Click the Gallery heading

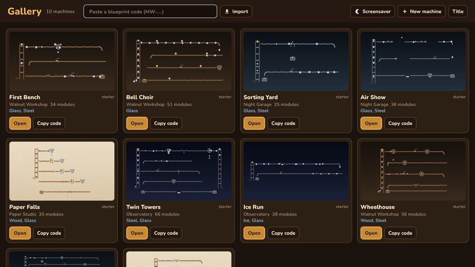click(25, 11)
